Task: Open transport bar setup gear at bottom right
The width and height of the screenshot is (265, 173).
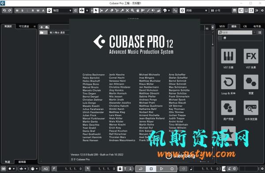Action: (x=262, y=169)
